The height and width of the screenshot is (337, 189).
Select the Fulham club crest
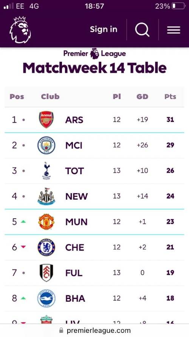click(x=46, y=273)
